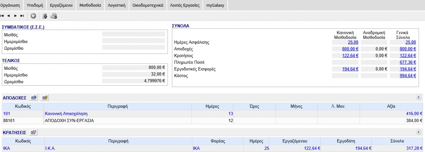This screenshot has width=425, height=152.
Task: Open Εργοδοτικές Εισφορές 194,64 € under Κανονική Μισθοδοσία
Action: [351, 69]
